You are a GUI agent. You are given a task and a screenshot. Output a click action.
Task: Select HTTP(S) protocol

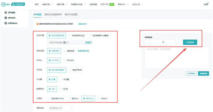(54, 60)
